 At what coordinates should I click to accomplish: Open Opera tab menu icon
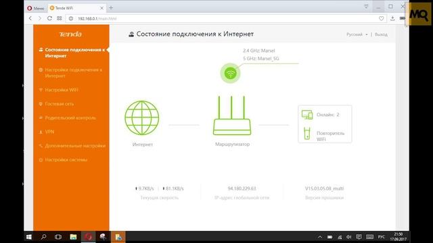(x=366, y=6)
